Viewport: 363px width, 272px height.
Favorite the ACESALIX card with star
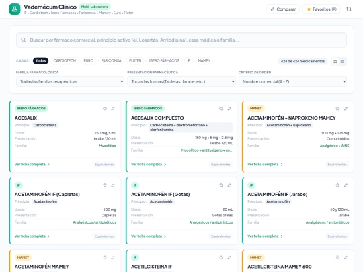[105, 109]
